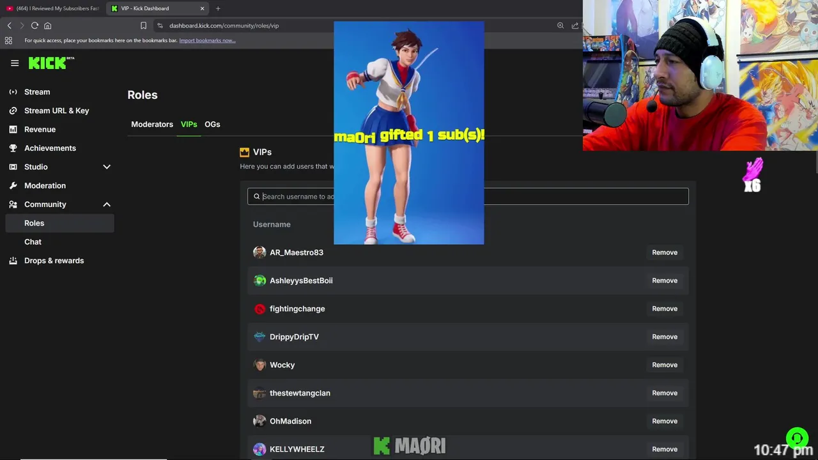
Task: Click the Stream broadcast icon in sidebar
Action: 13,92
